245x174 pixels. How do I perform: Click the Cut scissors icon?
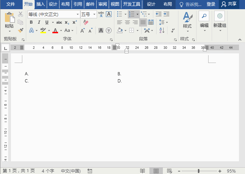tap(21, 14)
